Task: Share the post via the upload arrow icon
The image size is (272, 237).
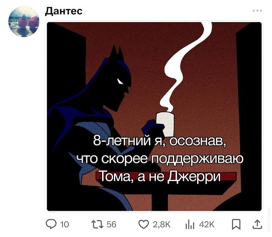Action: coord(258,224)
